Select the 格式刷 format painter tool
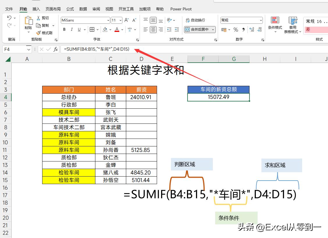328x238 pixels. 45,33
